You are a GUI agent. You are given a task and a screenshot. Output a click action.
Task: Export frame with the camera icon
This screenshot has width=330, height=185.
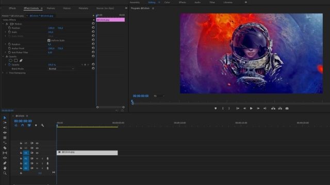tap(287, 108)
